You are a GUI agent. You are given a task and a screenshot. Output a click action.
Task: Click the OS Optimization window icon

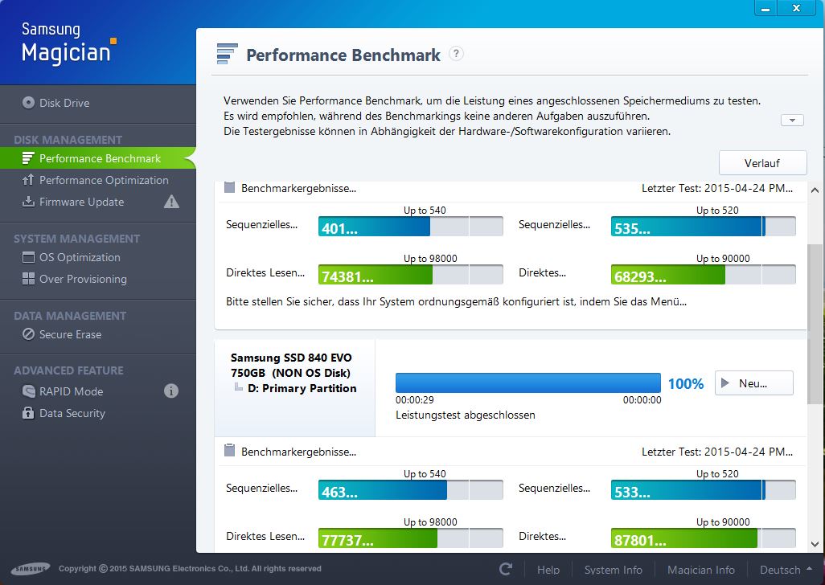28,257
